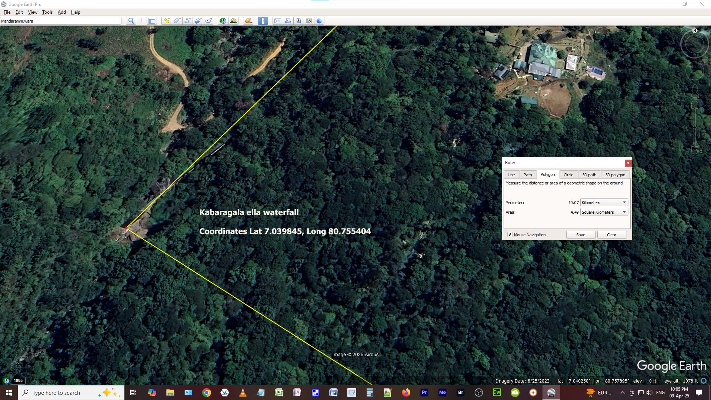The width and height of the screenshot is (711, 400).
Task: Open the Kilometers perimeter unit dropdown
Action: coord(604,203)
